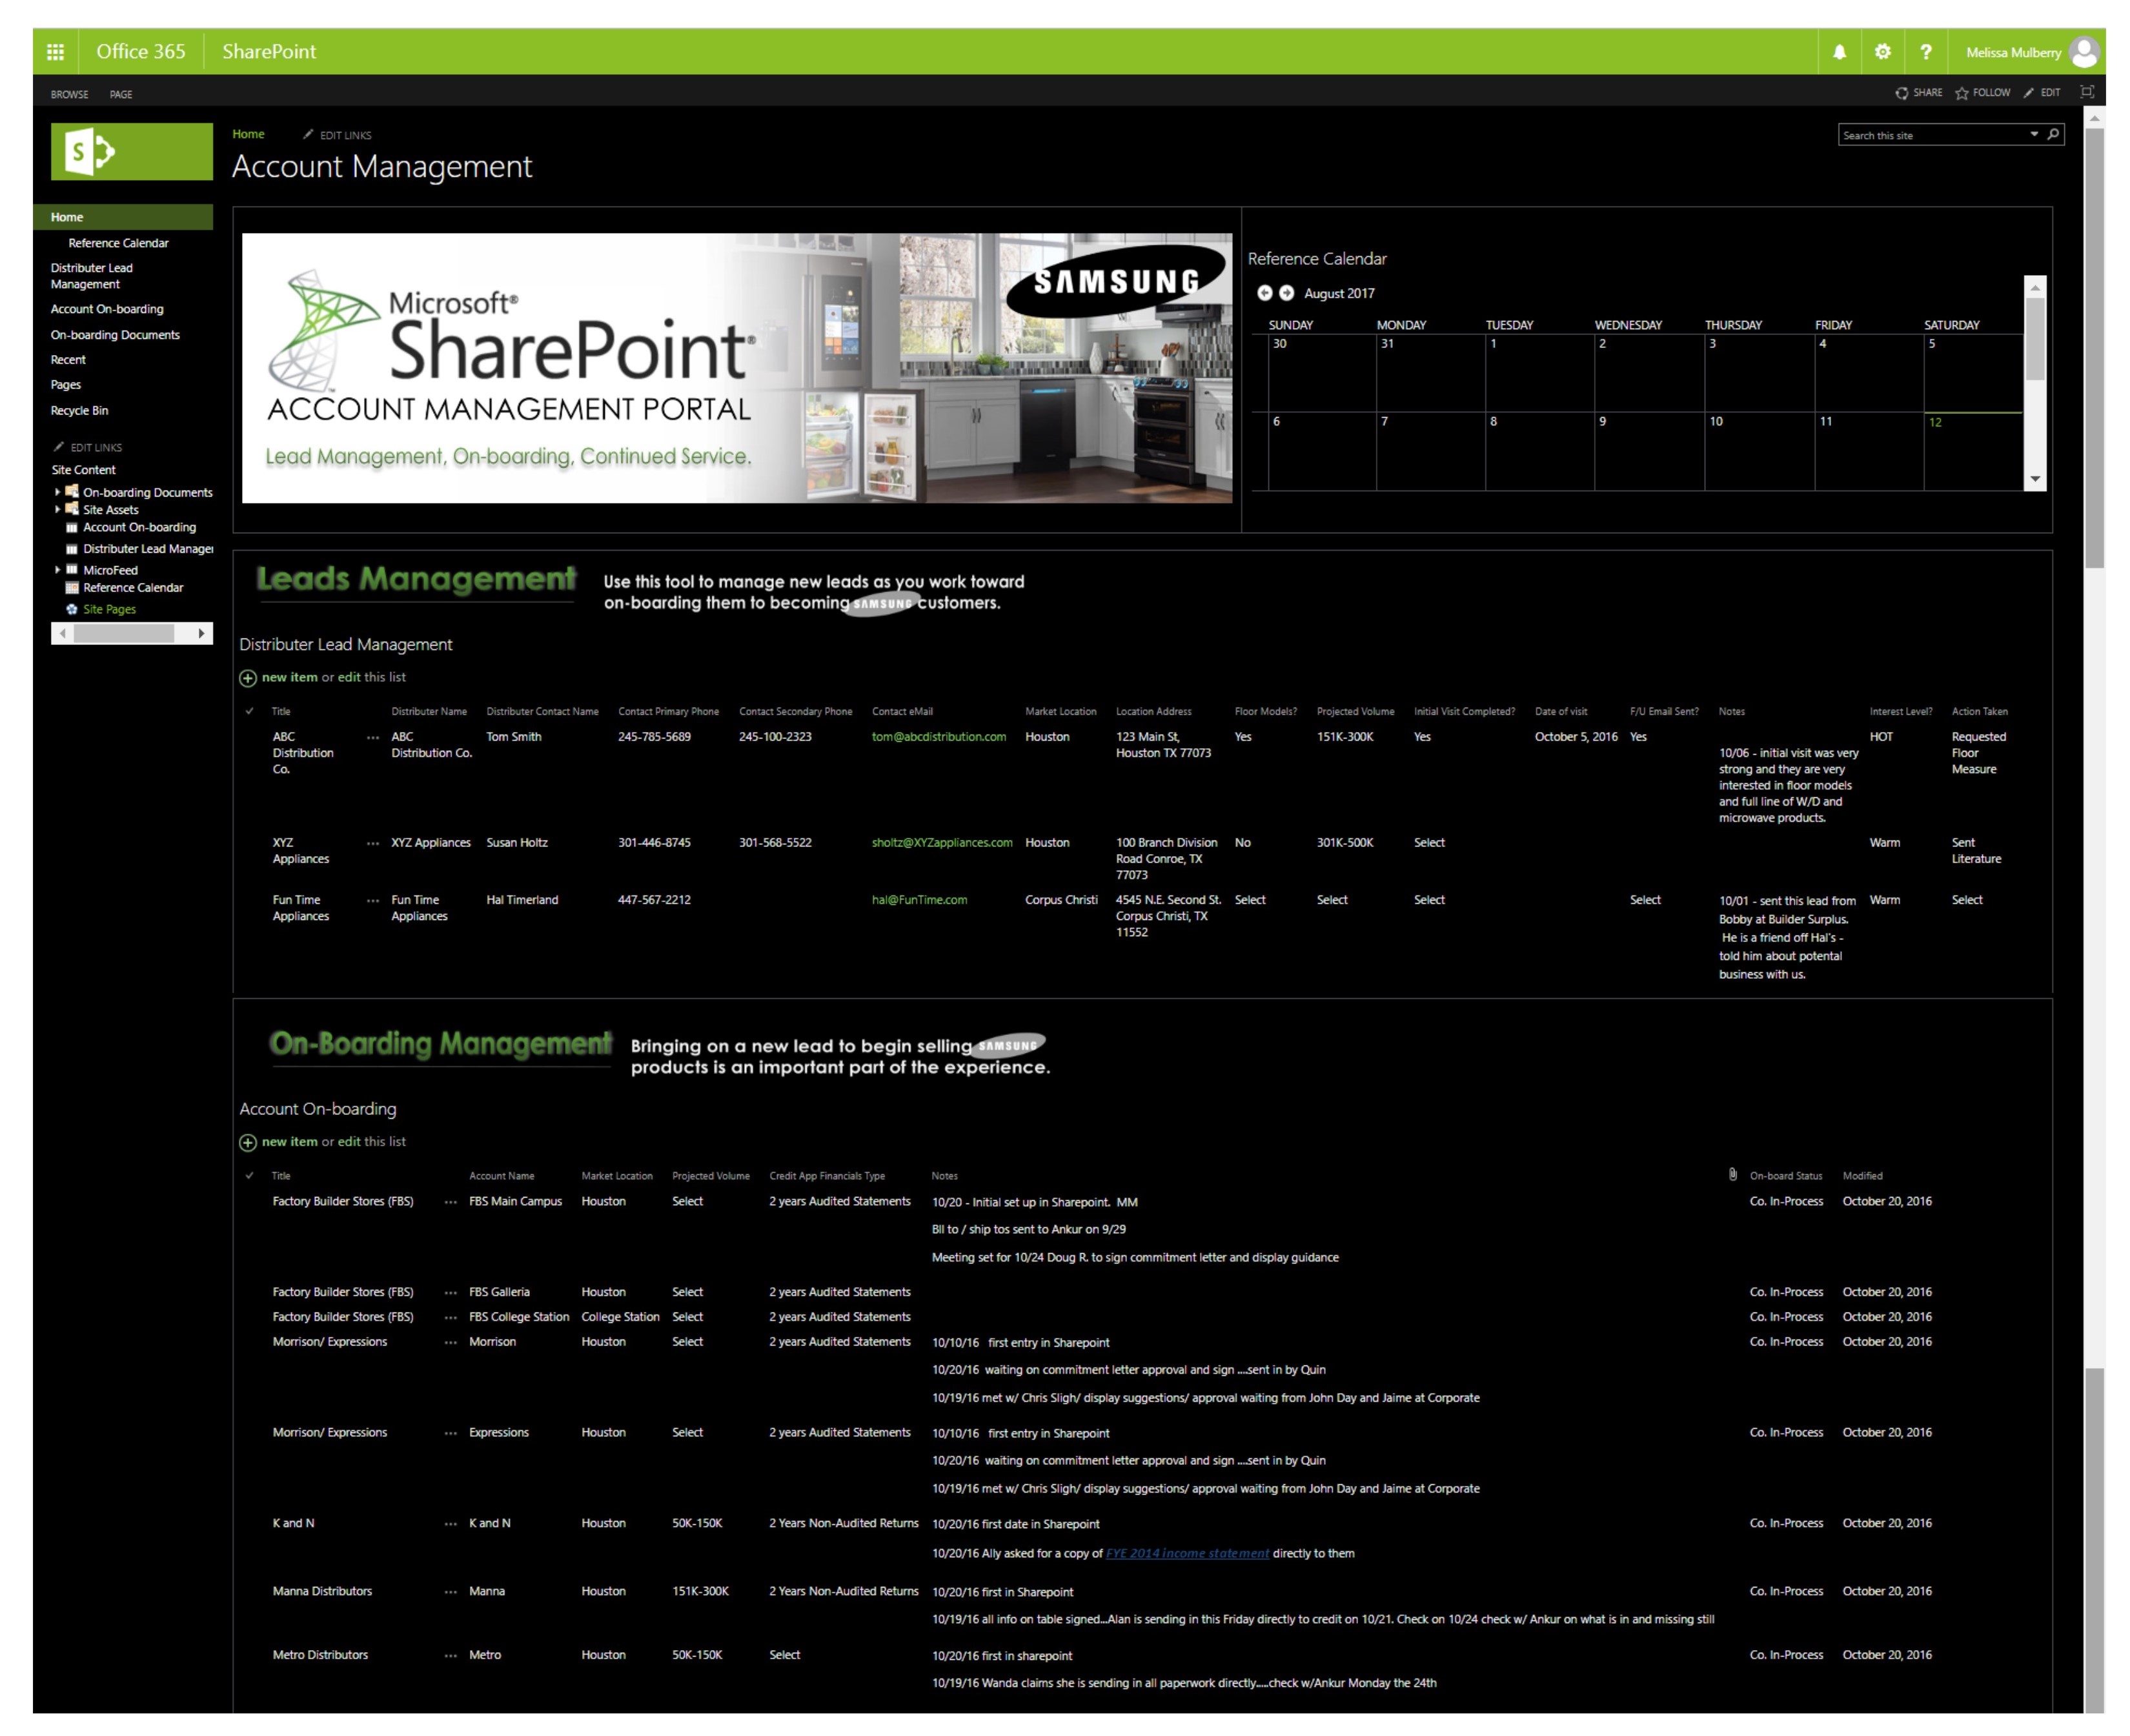The height and width of the screenshot is (1736, 2130).
Task: Open Distributer Lead Management in left navigation
Action: coord(91,276)
